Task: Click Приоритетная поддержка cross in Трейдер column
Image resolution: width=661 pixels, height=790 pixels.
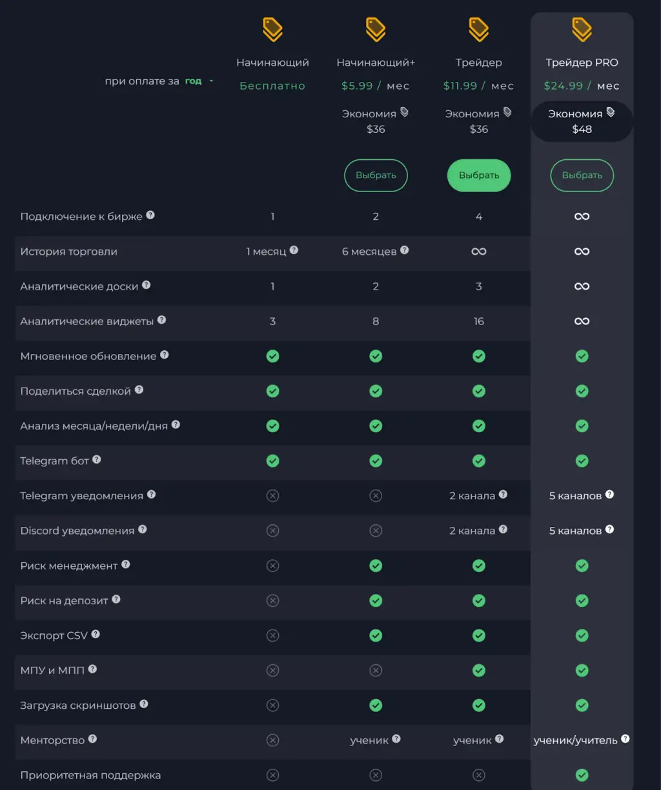Action: click(x=479, y=775)
